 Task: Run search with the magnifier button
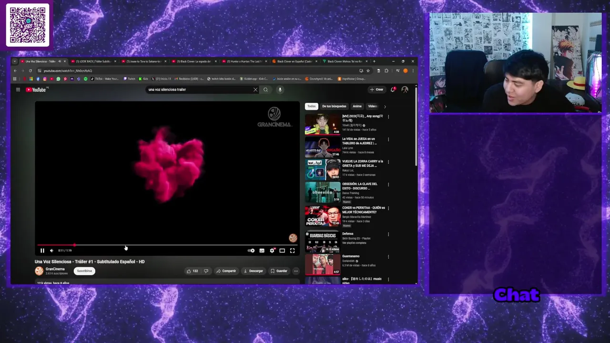(265, 90)
